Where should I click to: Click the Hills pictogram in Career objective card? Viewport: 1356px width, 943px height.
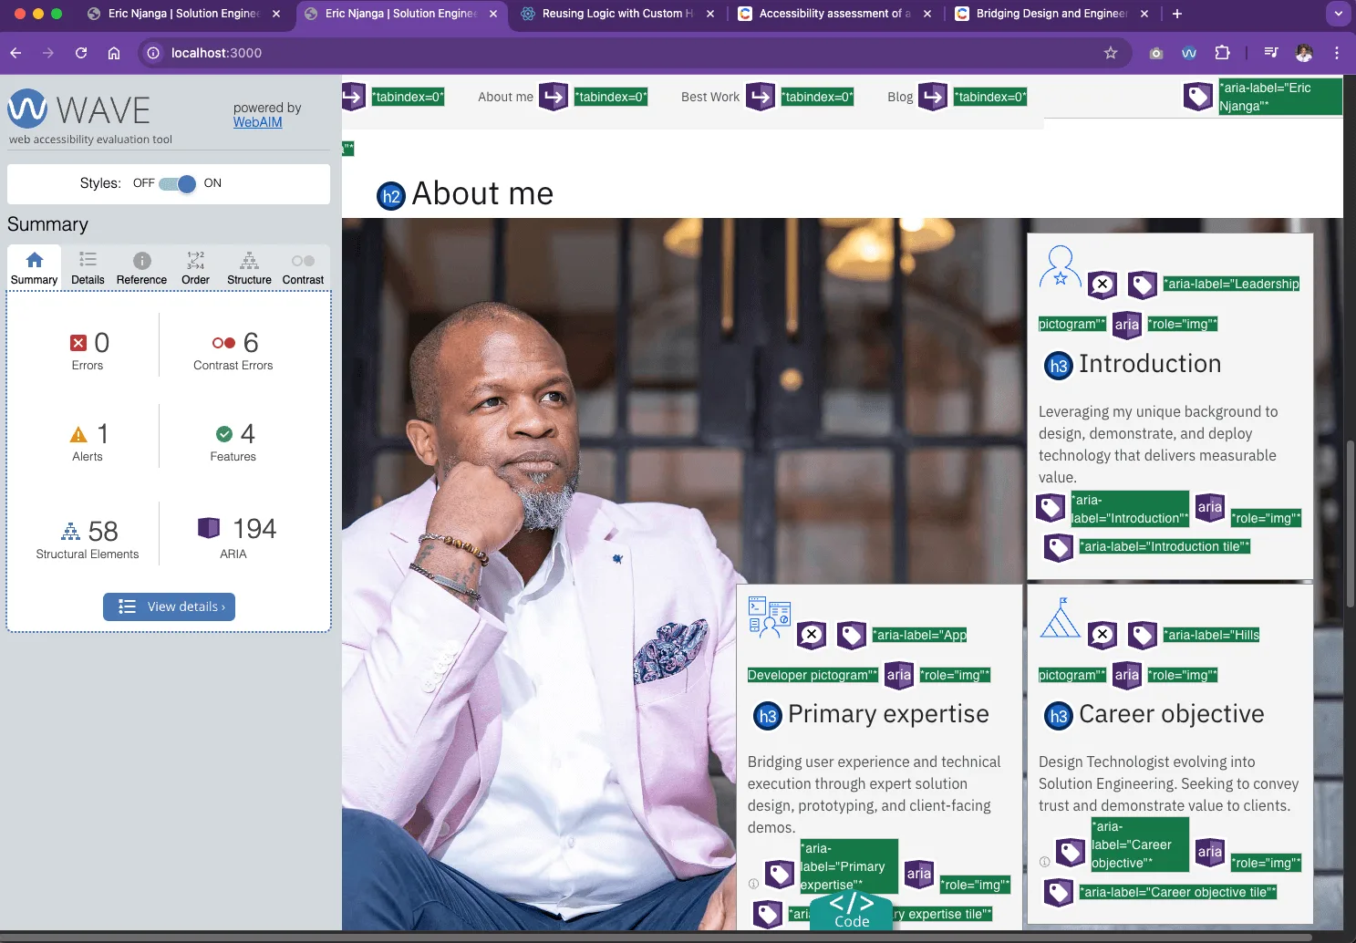[1060, 617]
